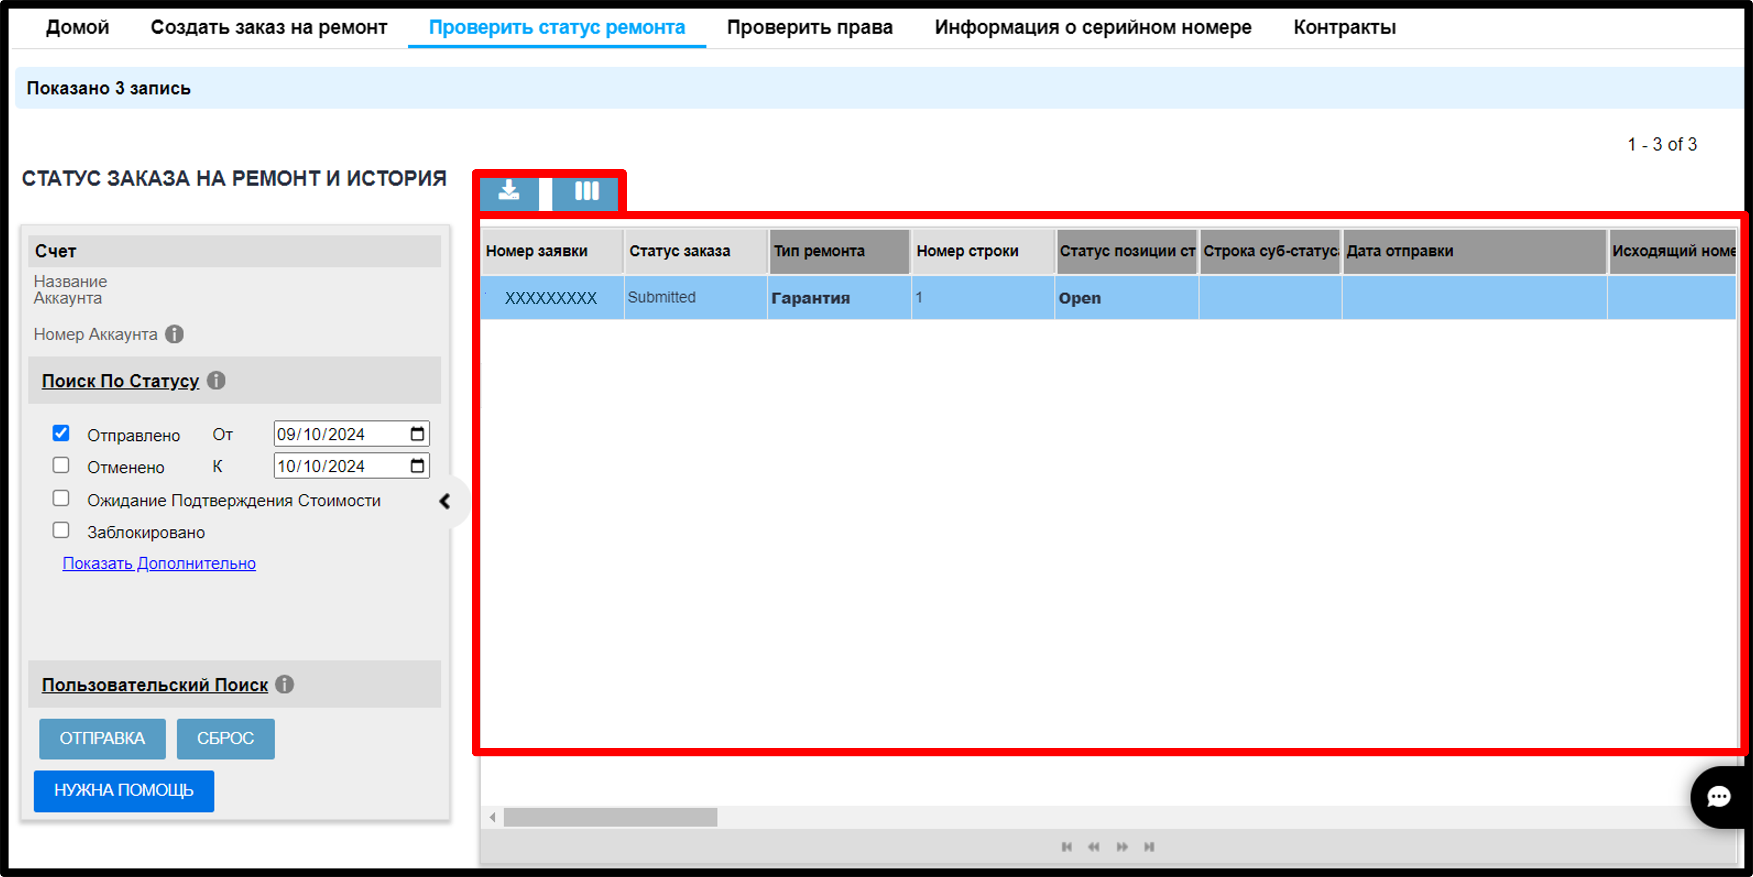Sort by Исходящий номер column header
1753x877 pixels.
click(x=1672, y=251)
